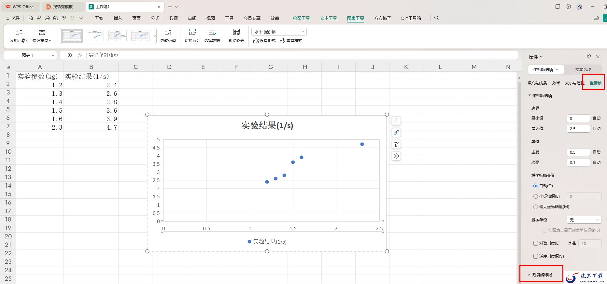This screenshot has width=607, height=284.
Task: Click 重置样式 (Reset Style) button
Action: (291, 41)
